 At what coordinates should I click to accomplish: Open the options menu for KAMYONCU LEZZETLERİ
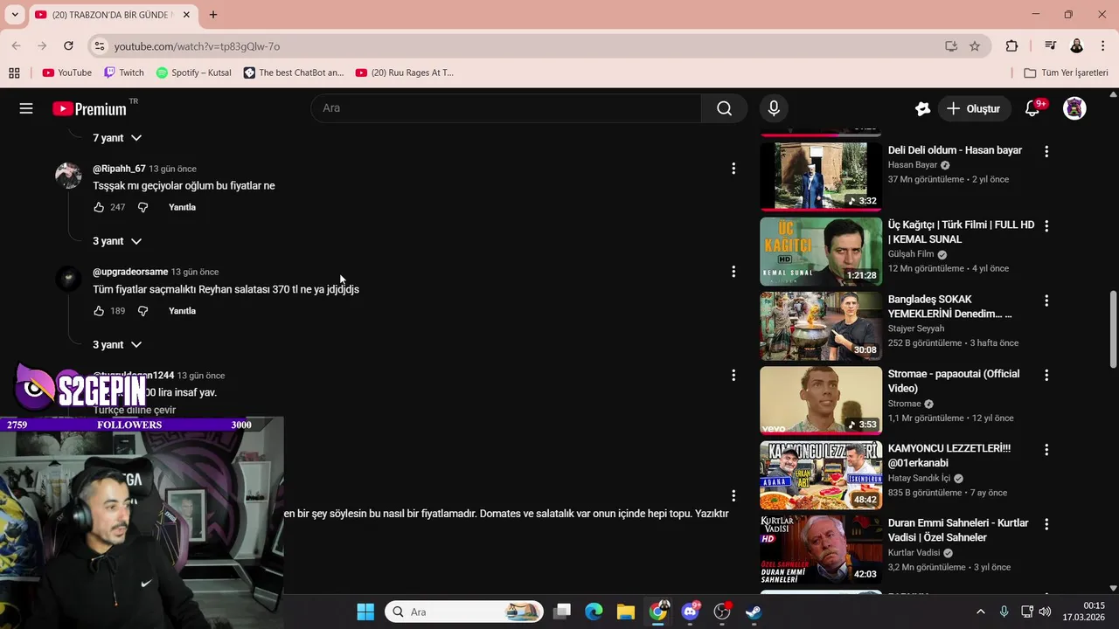tap(1046, 449)
